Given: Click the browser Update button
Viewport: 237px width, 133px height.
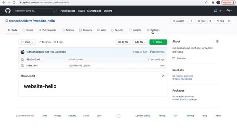Looking at the screenshot, I should click(228, 3).
